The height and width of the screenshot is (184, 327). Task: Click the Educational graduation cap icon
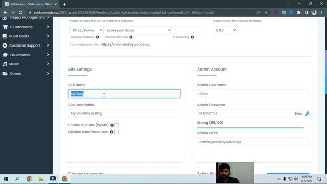click(5, 55)
